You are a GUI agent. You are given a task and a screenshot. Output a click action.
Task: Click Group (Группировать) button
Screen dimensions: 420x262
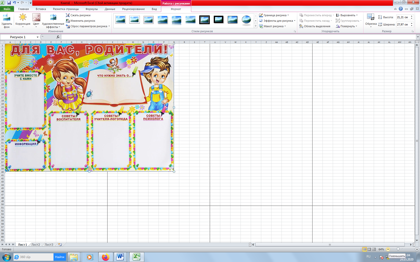(348, 21)
